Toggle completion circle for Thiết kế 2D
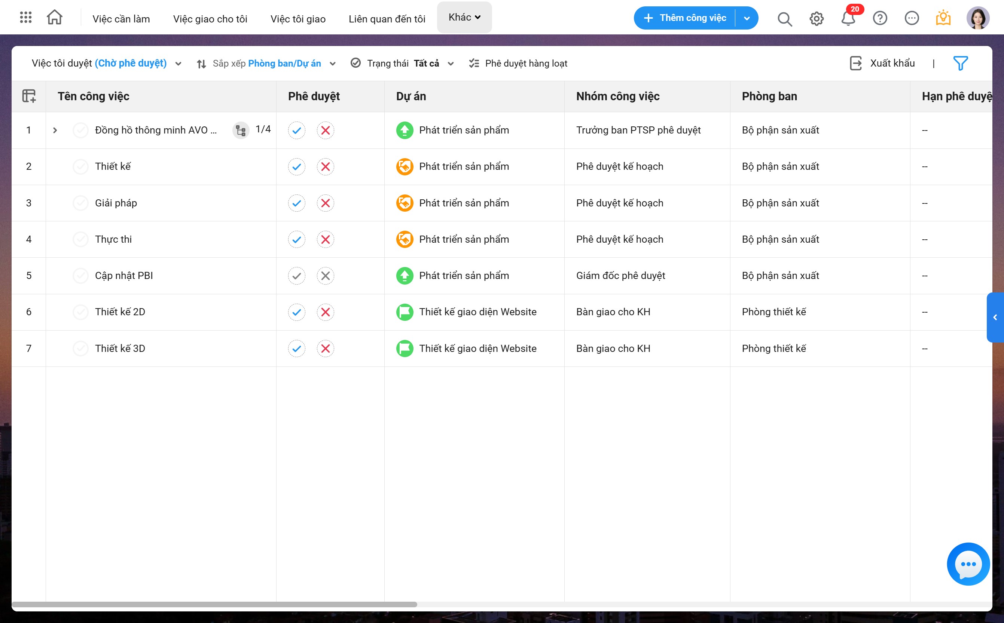 pos(80,312)
